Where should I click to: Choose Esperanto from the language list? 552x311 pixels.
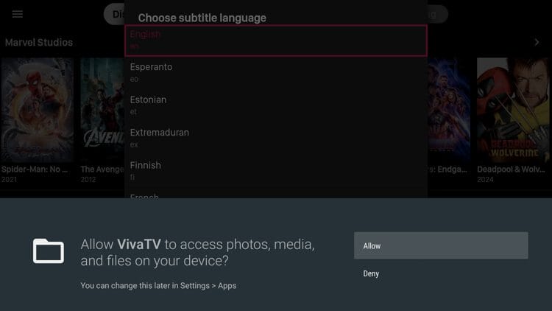(275, 72)
